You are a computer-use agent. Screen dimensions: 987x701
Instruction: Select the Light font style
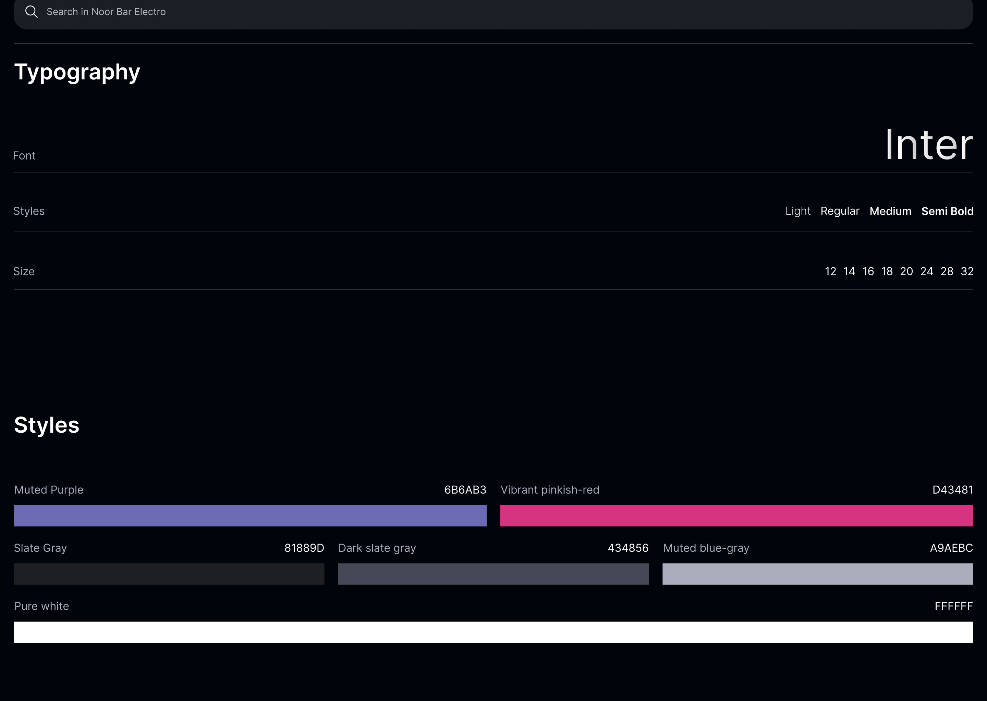[x=798, y=211]
